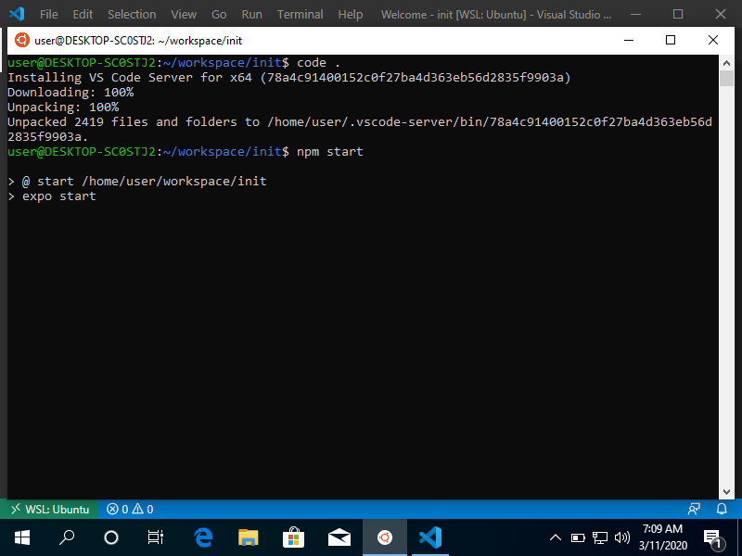The height and width of the screenshot is (556, 742).
Task: Click the taskbar Search icon
Action: pos(67,537)
